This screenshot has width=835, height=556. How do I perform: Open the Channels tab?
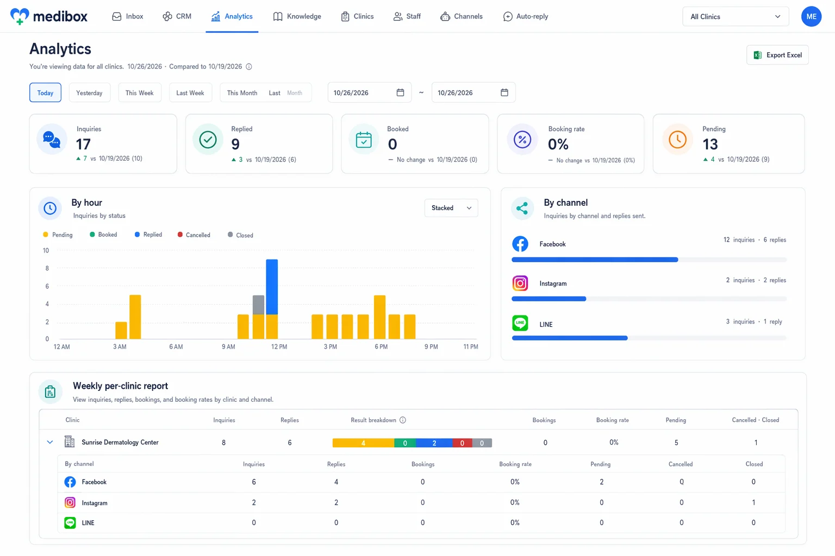pyautogui.click(x=462, y=16)
